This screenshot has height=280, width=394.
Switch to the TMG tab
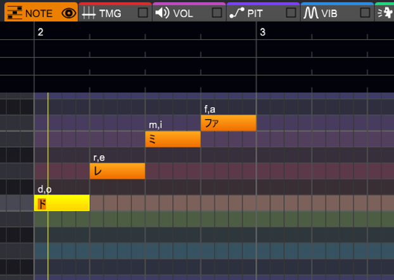click(115, 12)
